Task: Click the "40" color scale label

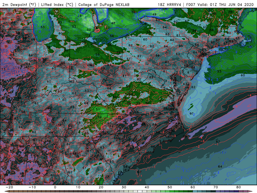Action: 147,187
